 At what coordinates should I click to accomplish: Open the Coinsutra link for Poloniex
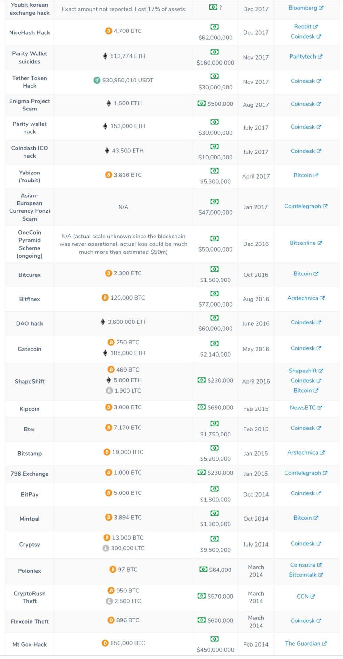pos(303,565)
